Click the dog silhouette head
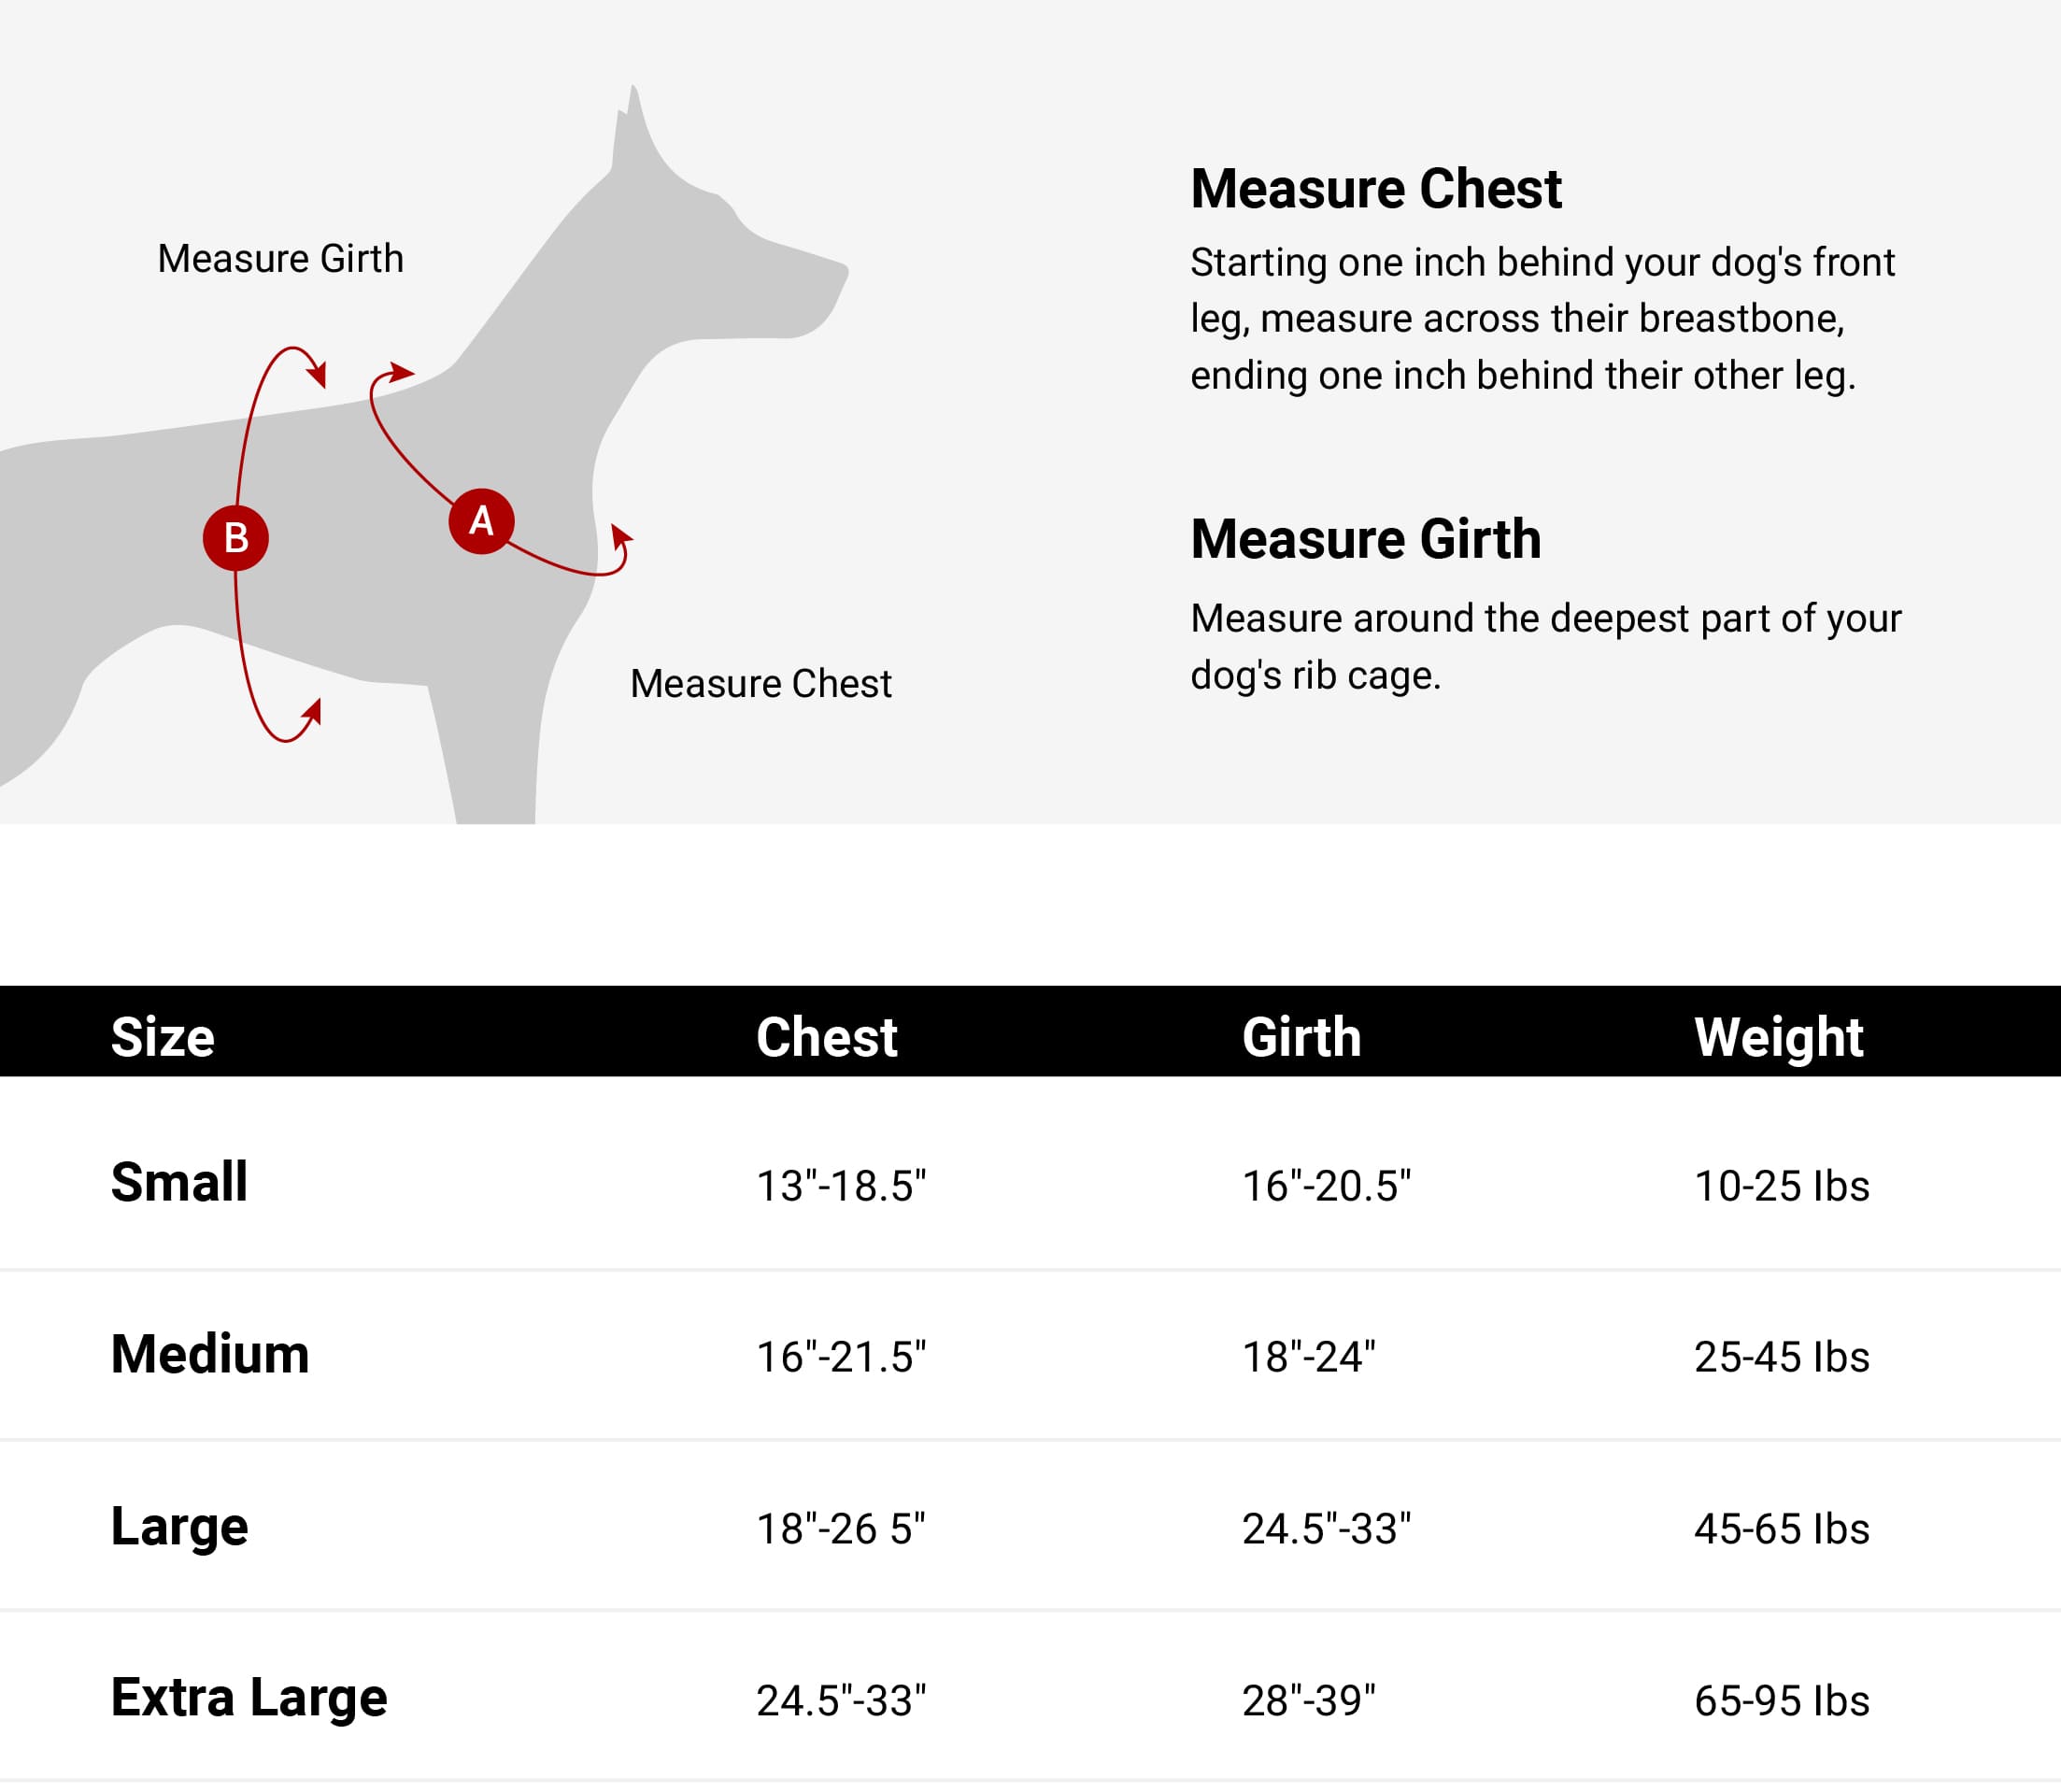Image resolution: width=2061 pixels, height=1792 pixels. (720, 260)
